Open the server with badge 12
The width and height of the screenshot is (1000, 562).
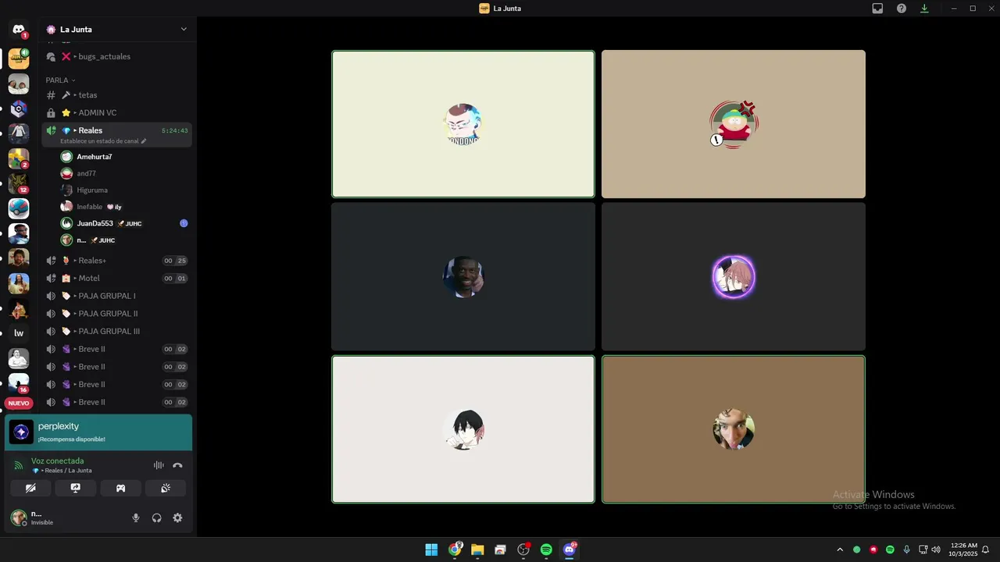coord(19,183)
